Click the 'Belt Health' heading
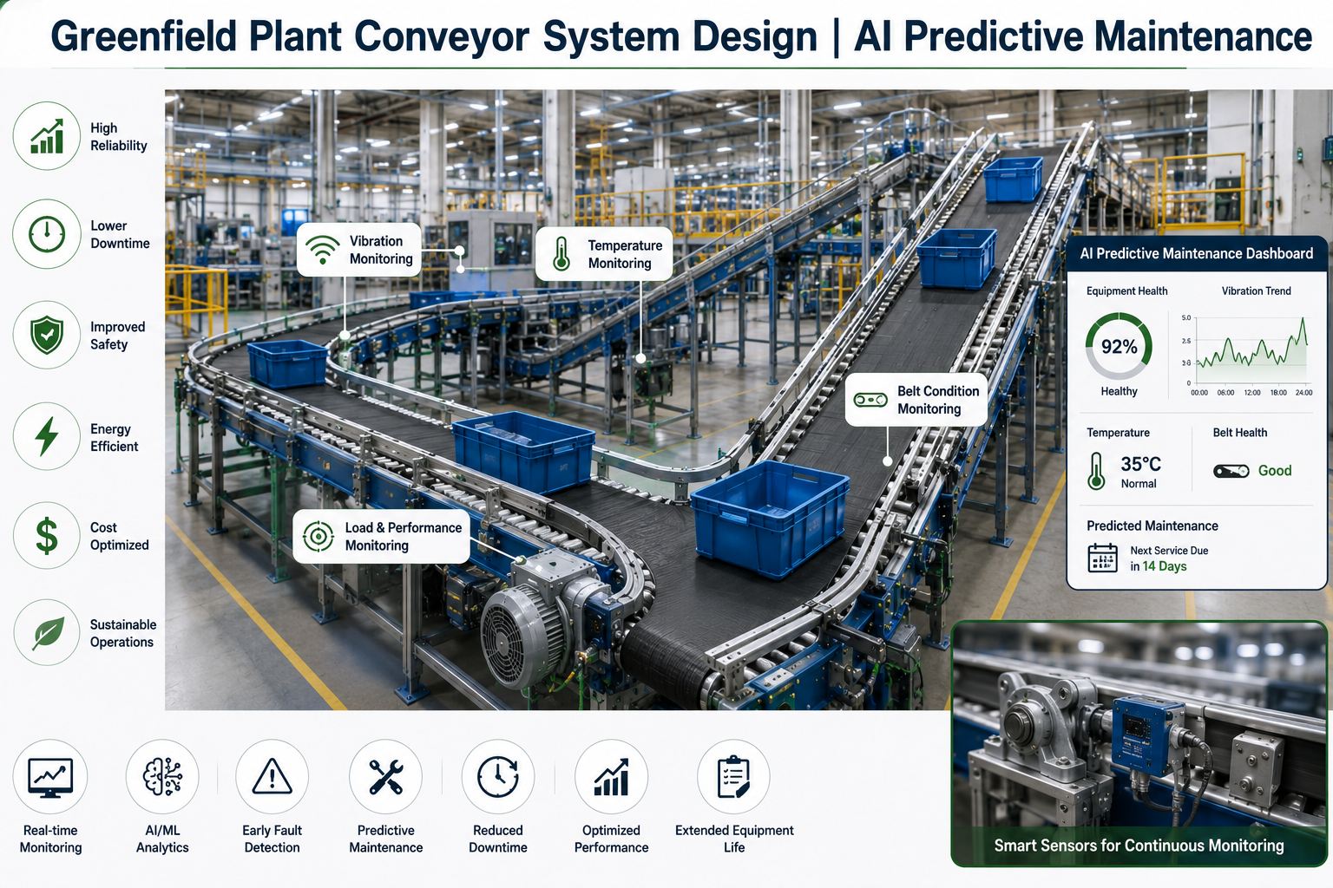Image resolution: width=1333 pixels, height=888 pixels. (x=1239, y=433)
